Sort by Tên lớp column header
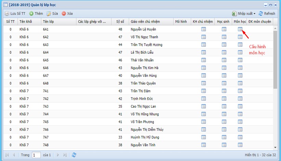This screenshot has width=281, height=161. pyautogui.click(x=58, y=22)
